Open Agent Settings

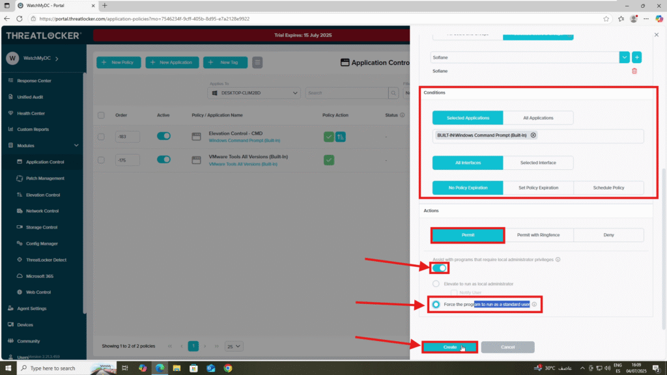click(31, 309)
